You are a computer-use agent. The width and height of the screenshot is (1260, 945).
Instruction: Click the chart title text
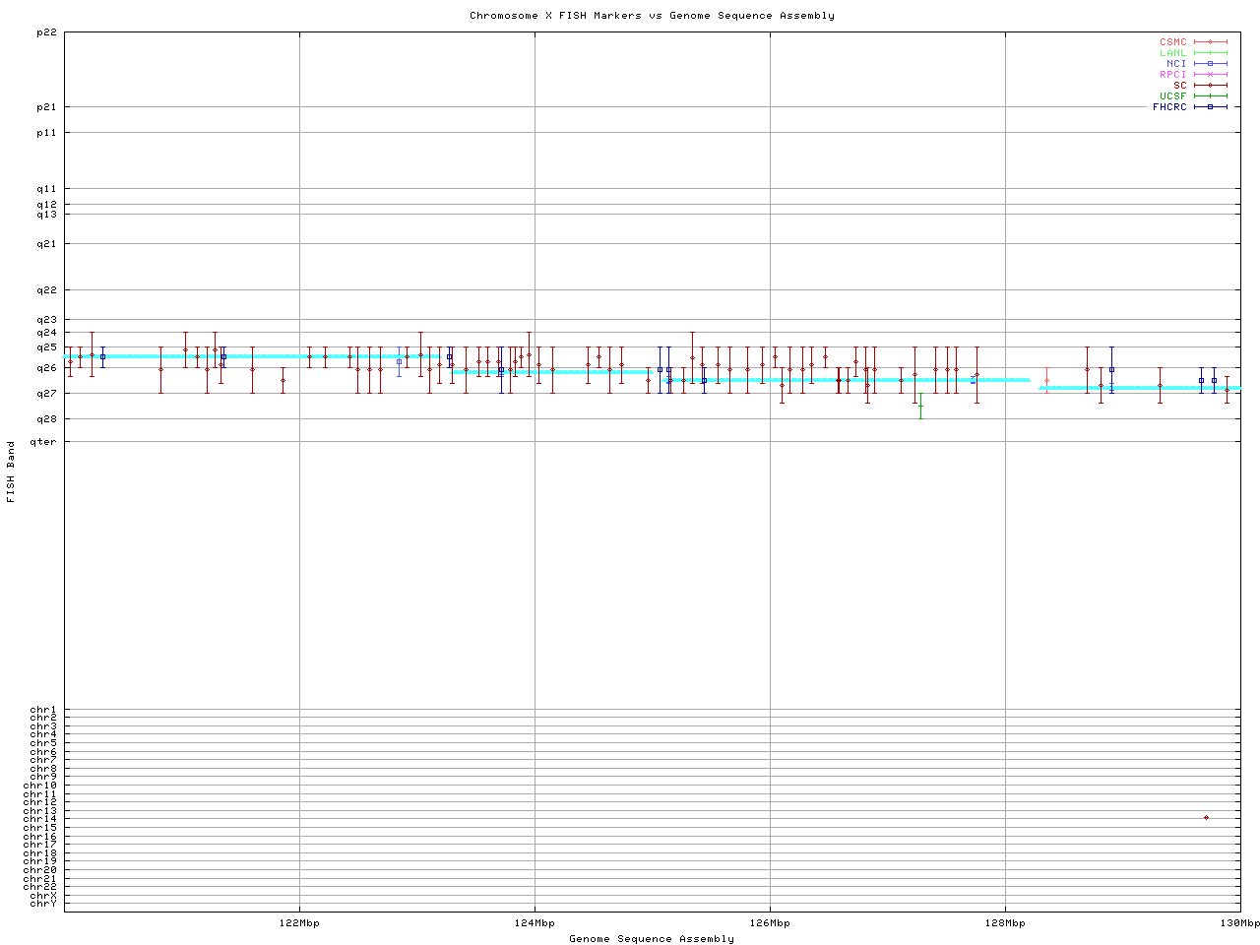click(x=652, y=16)
